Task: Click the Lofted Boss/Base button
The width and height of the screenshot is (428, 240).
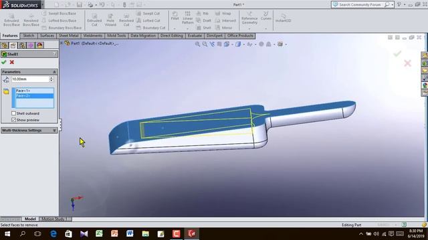Action: tap(60, 21)
